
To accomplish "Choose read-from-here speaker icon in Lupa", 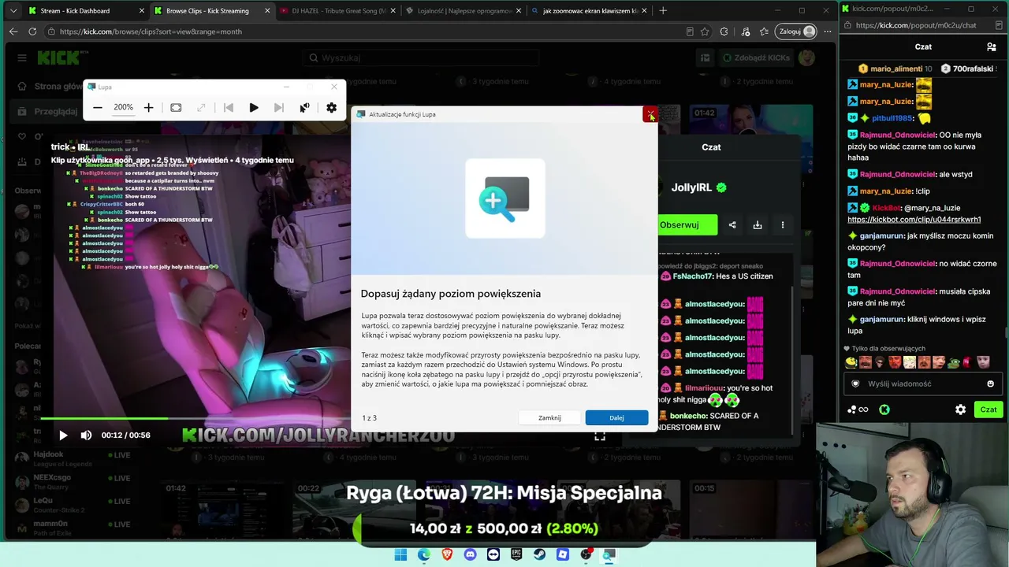I will coord(304,108).
